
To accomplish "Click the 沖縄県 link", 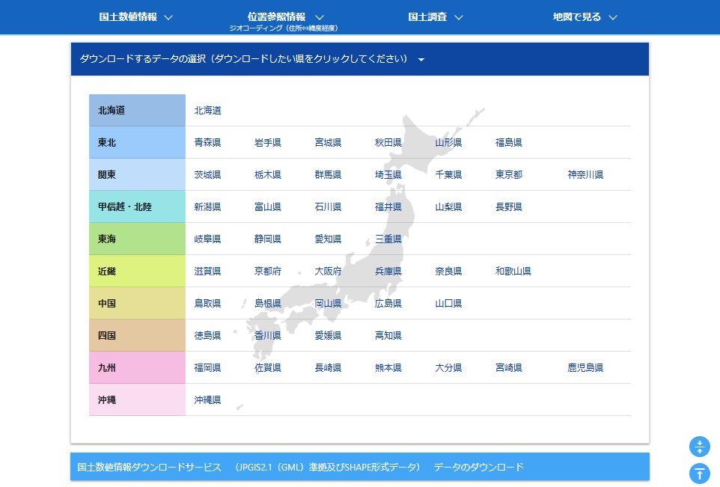I will coord(207,399).
